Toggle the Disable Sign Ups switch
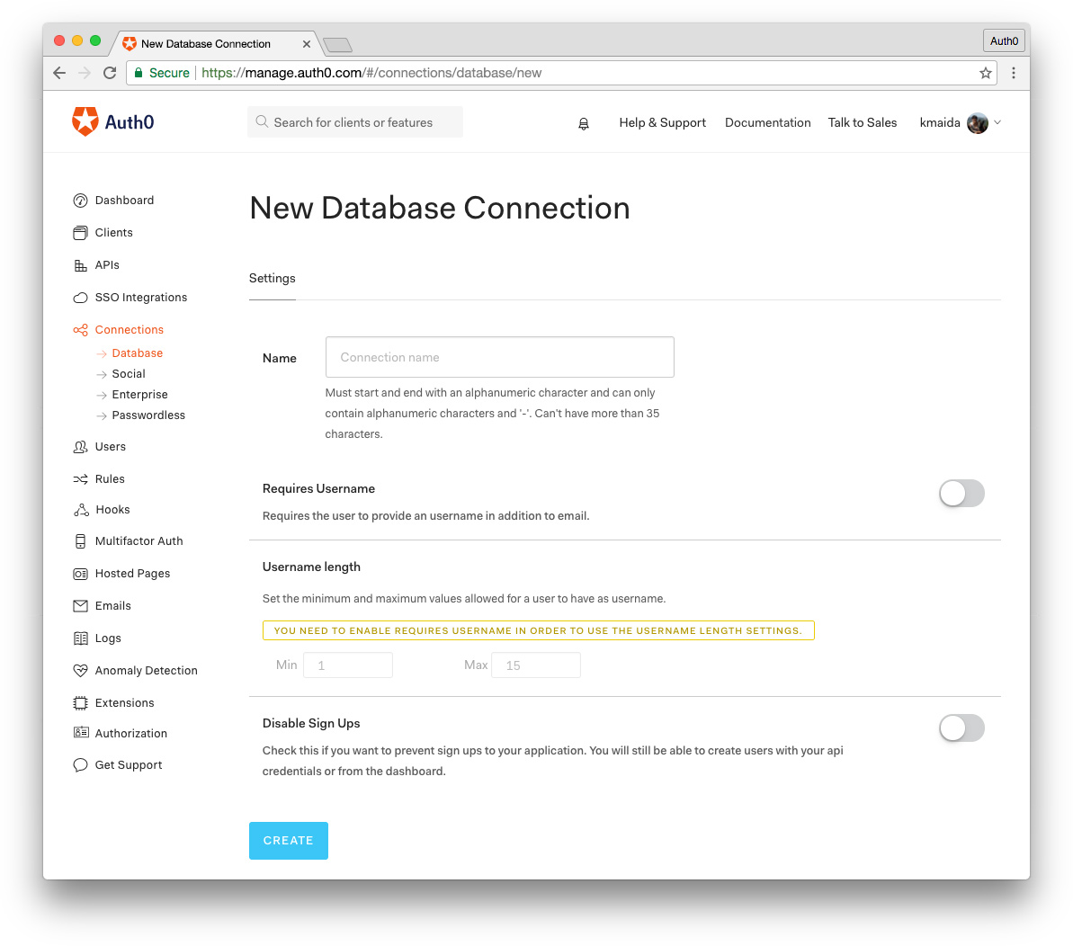Viewport: 1073px width, 946px height. 961,727
